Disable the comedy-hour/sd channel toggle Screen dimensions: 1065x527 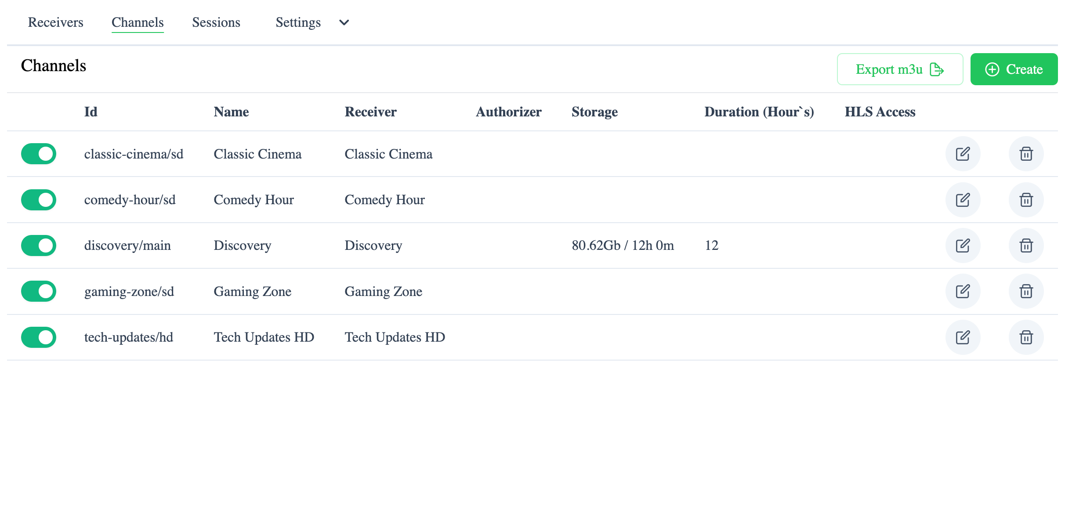[x=39, y=200]
